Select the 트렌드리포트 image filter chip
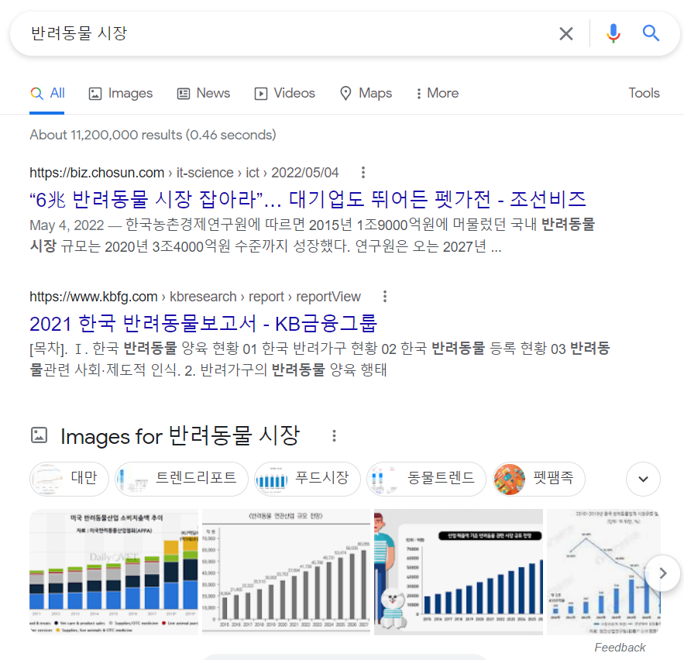The height and width of the screenshot is (660, 684). [x=181, y=479]
